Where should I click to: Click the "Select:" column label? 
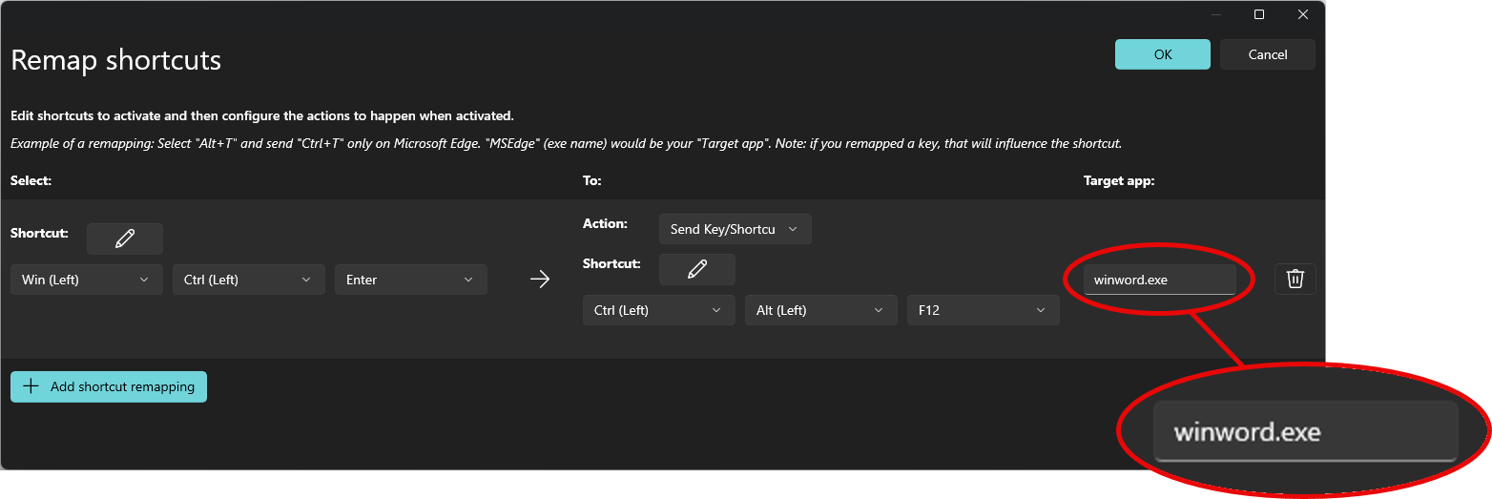point(31,179)
